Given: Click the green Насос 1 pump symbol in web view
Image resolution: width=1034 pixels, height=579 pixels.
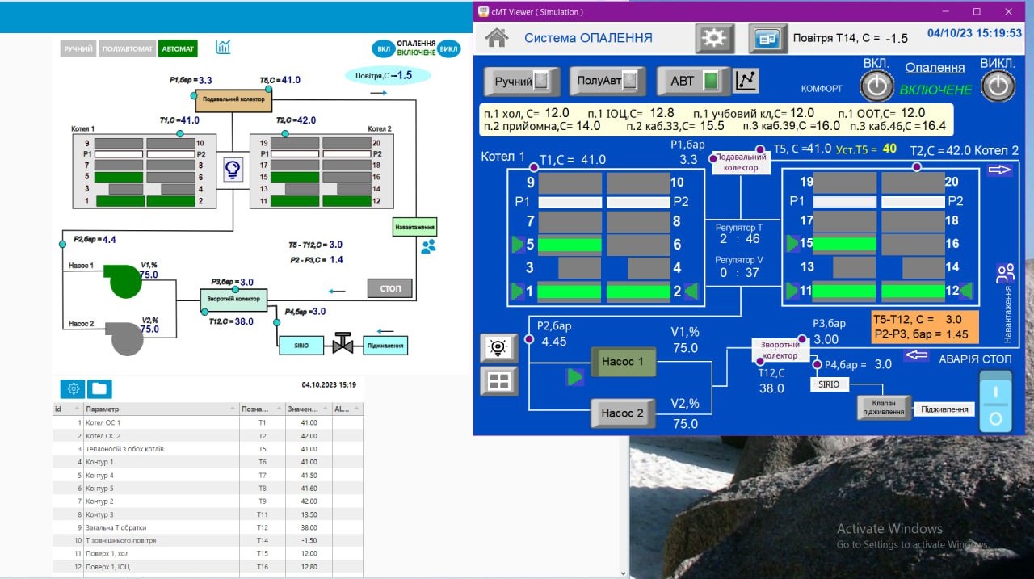Looking at the screenshot, I should coord(124,280).
